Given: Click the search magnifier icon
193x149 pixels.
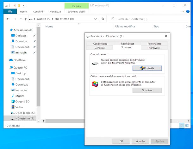Looking at the screenshot, I should coord(113,19).
